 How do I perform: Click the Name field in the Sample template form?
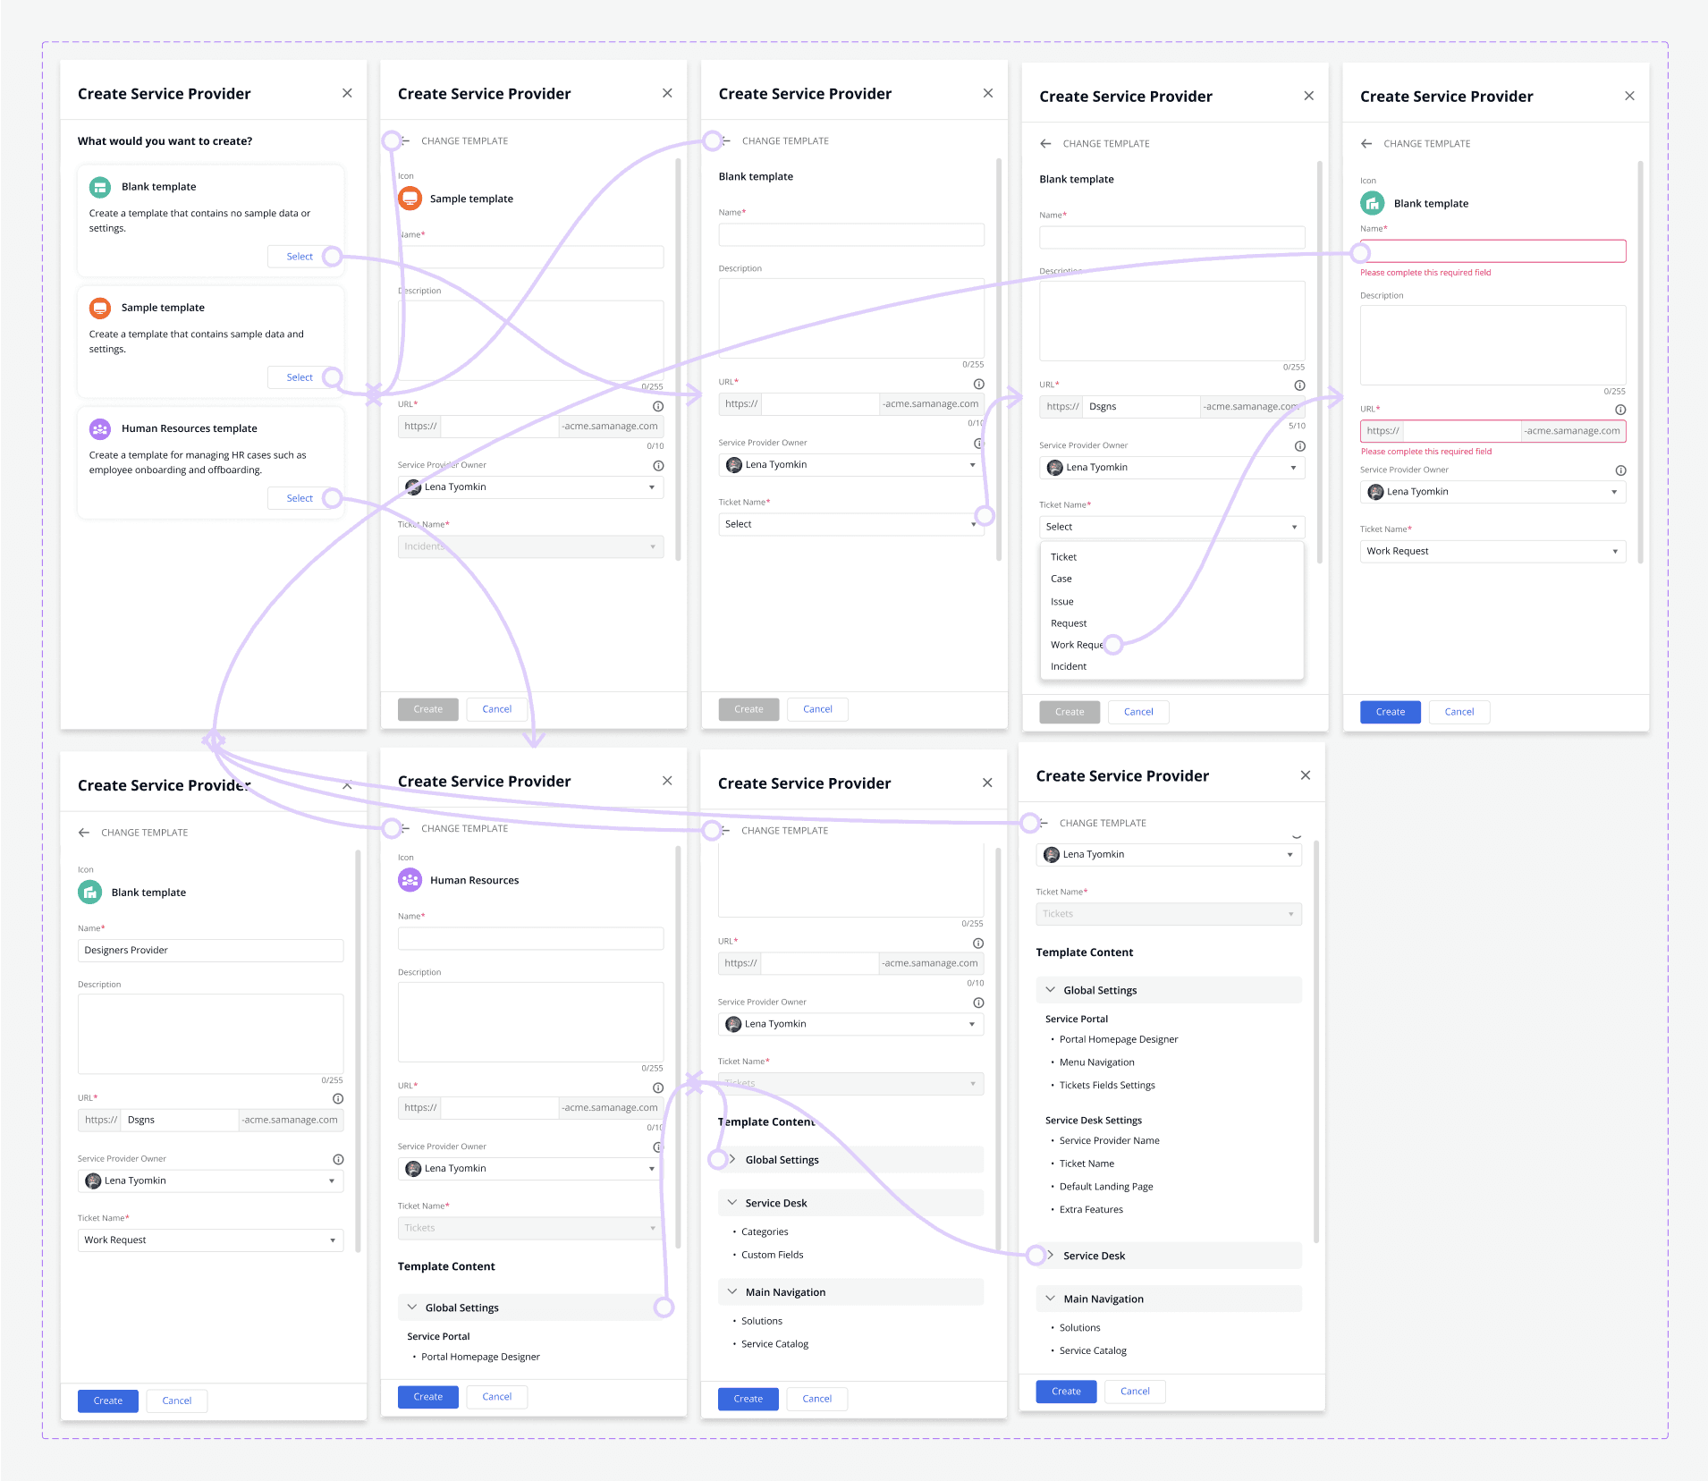[x=531, y=258]
